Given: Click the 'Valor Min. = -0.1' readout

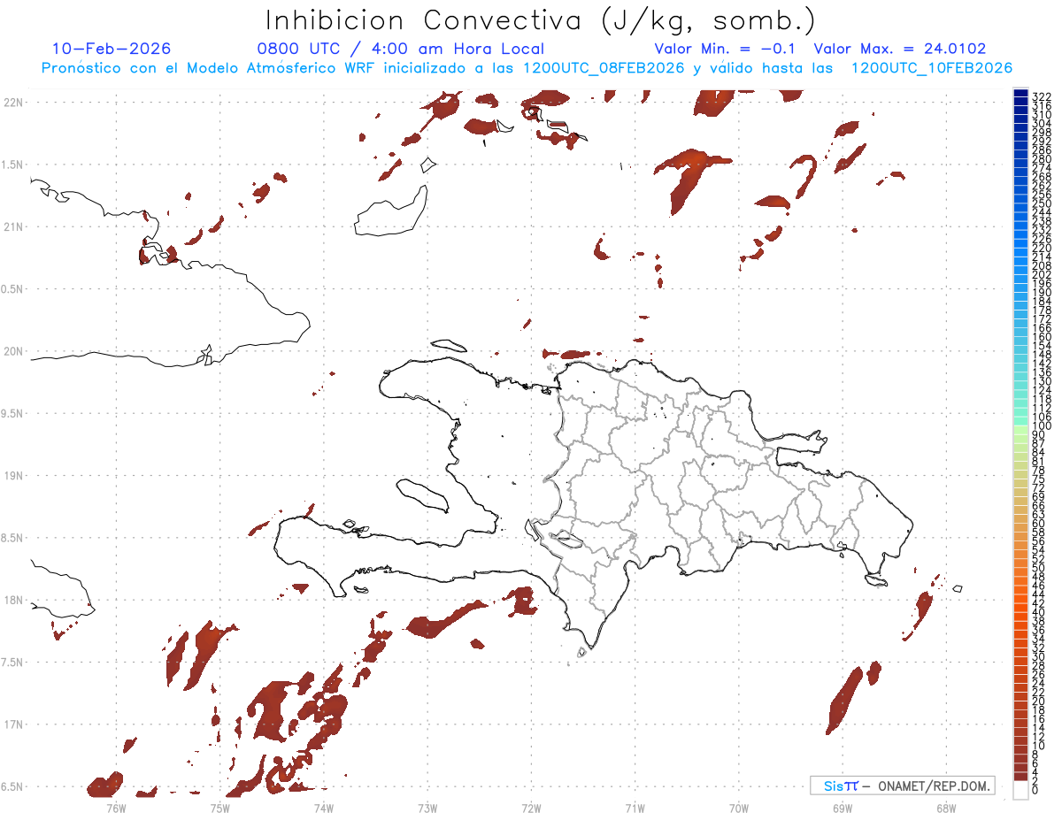Looking at the screenshot, I should click(x=727, y=50).
